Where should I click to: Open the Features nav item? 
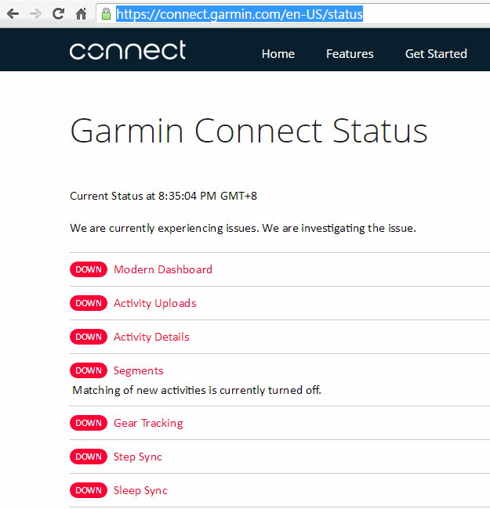(350, 54)
